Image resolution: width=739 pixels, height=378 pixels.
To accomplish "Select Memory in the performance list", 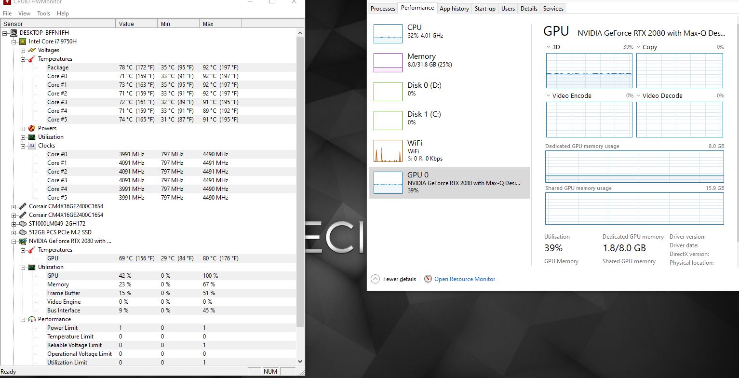I will pyautogui.click(x=449, y=62).
